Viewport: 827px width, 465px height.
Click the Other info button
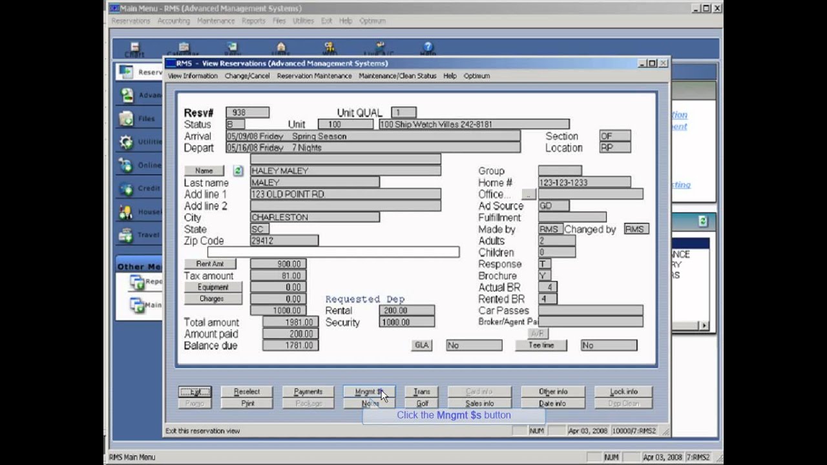tap(553, 391)
